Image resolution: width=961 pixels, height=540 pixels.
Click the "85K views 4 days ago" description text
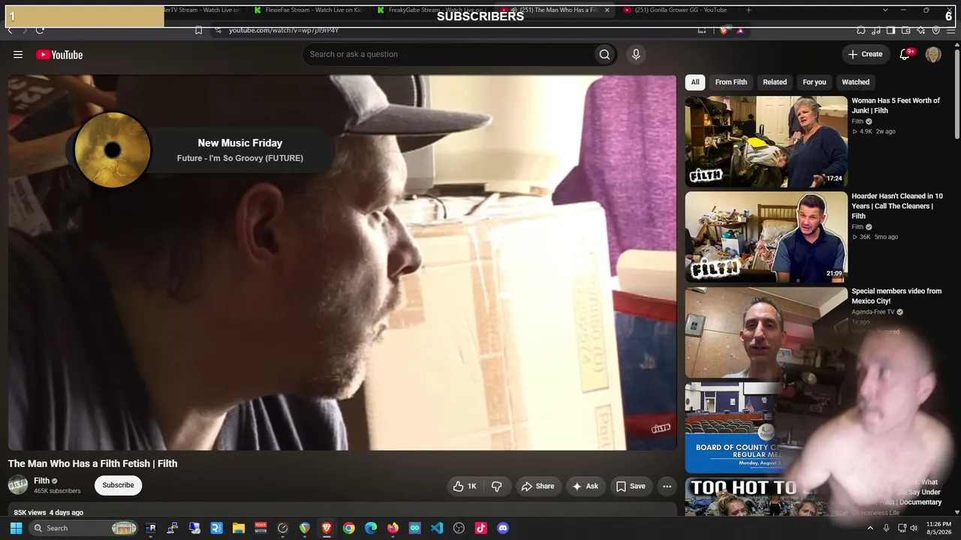[49, 512]
